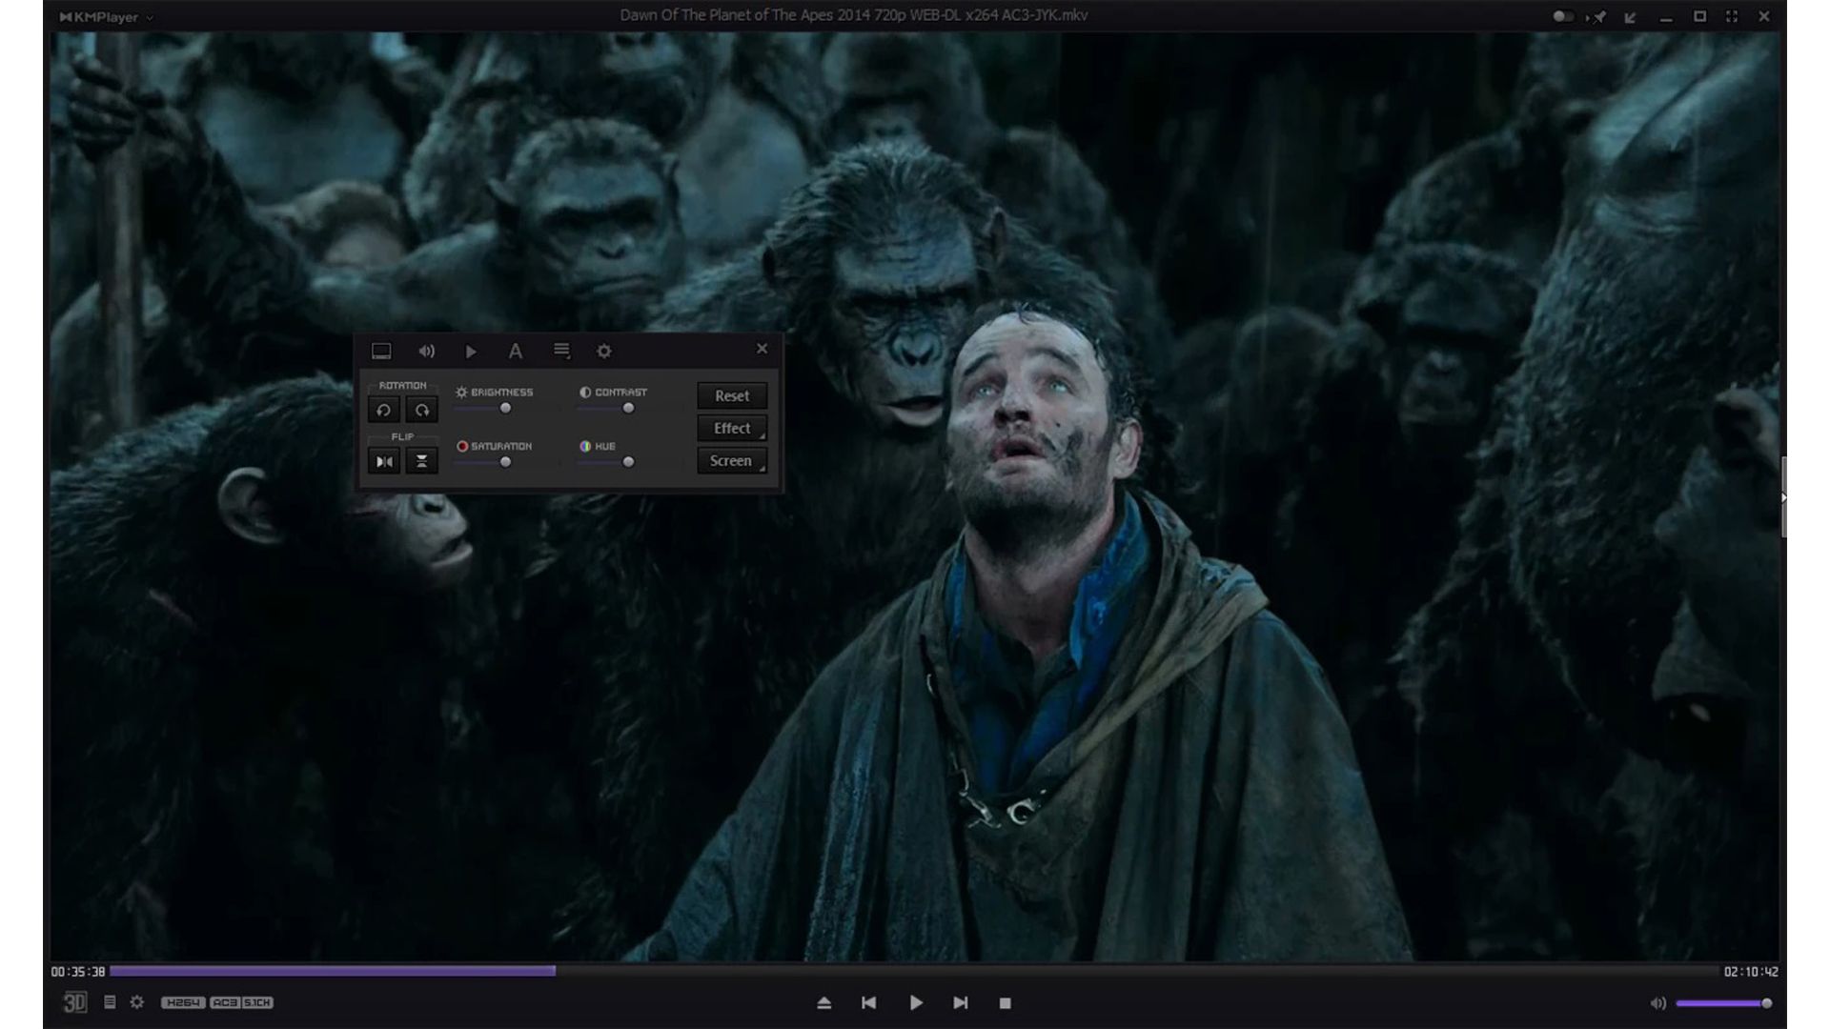Flip the video vertically

(421, 460)
